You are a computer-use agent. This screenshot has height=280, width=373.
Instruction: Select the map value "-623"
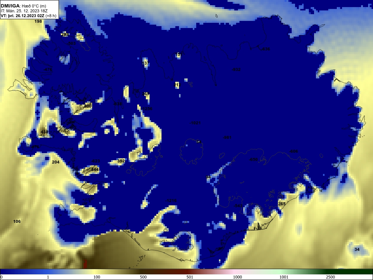[95, 161]
